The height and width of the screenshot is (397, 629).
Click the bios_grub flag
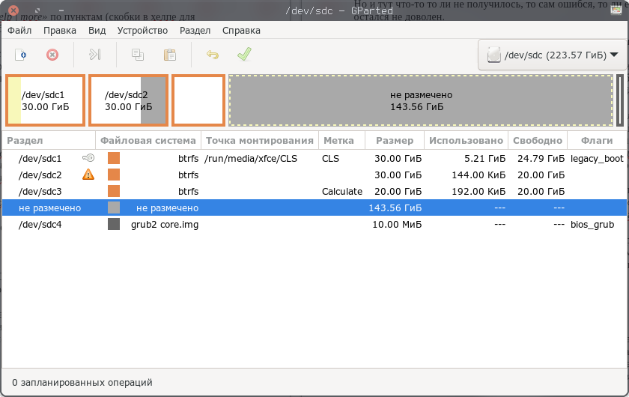[x=592, y=225]
